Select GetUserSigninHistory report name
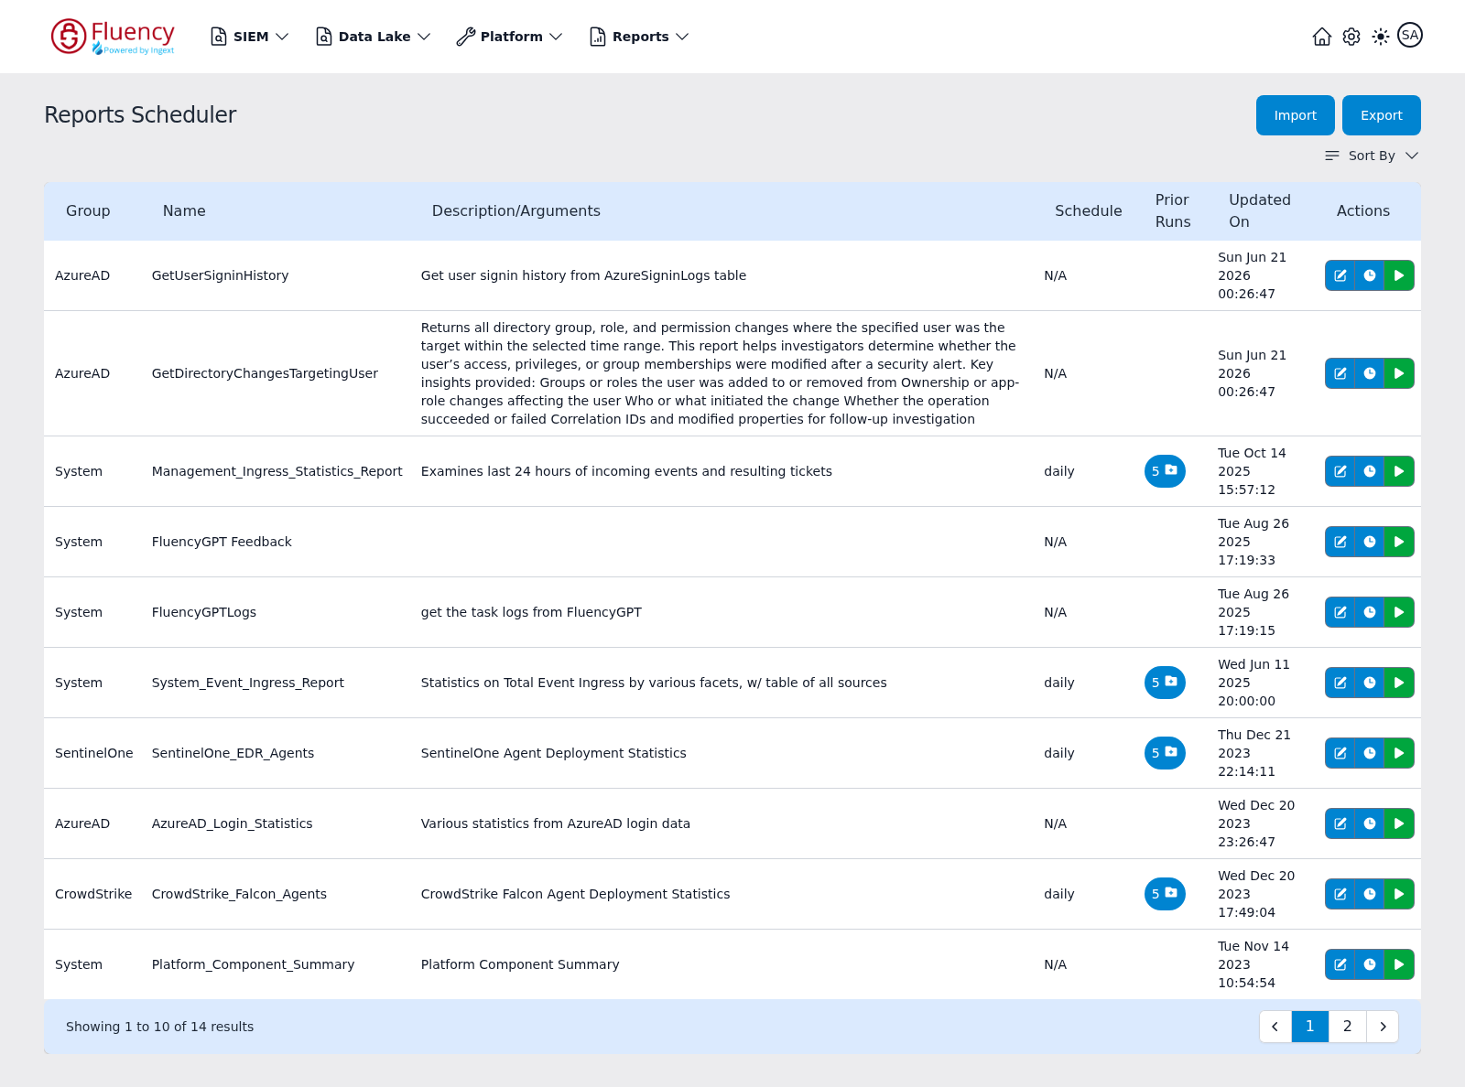 pyautogui.click(x=220, y=275)
